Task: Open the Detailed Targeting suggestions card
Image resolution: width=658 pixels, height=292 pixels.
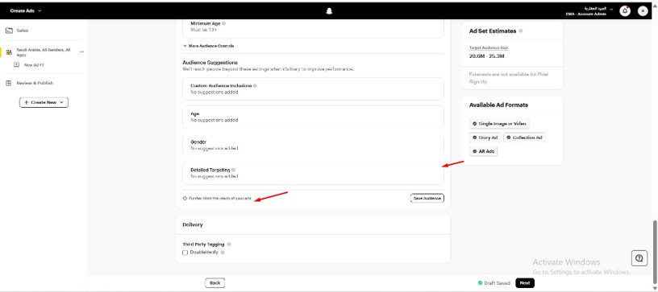Action: point(313,173)
